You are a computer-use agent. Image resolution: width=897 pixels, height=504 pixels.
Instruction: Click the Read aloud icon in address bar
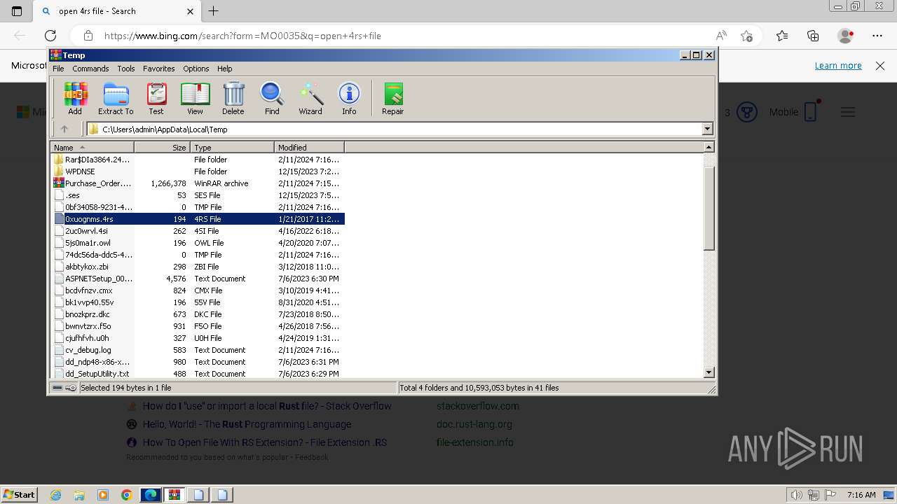pyautogui.click(x=720, y=36)
